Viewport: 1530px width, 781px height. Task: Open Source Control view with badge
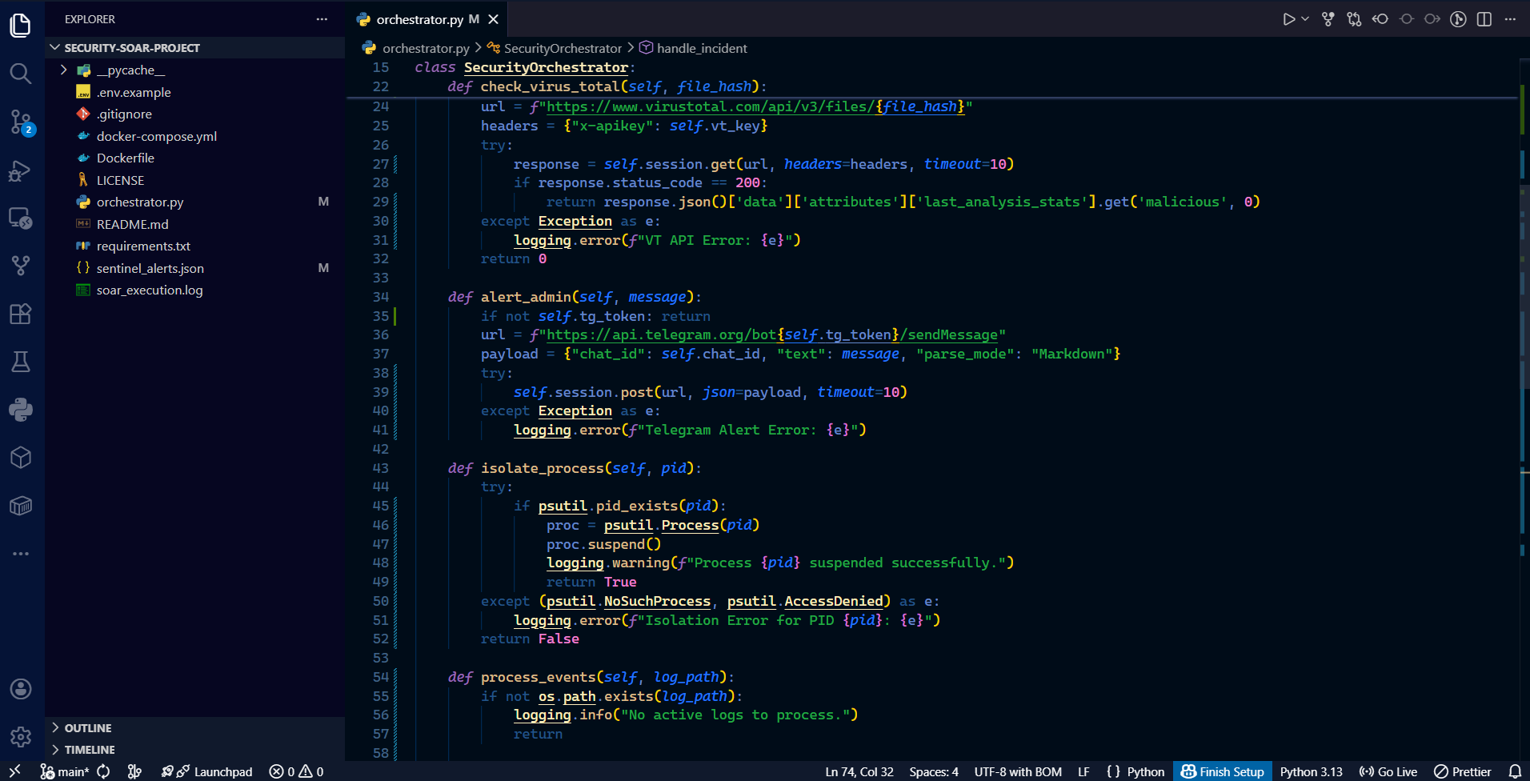coord(21,122)
